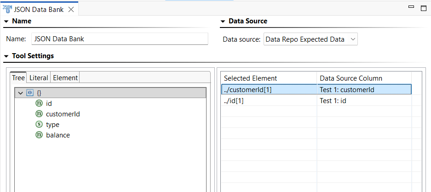Viewport: 431px width, 192px height.
Task: Click the JSON Data Bank tab icon
Action: tap(7, 9)
